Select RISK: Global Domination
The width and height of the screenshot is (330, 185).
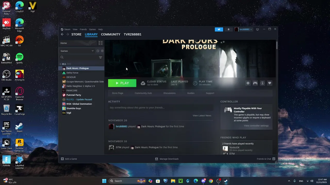point(81,104)
